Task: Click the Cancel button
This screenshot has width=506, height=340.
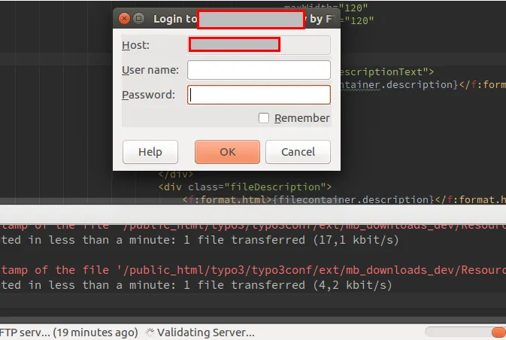Action: coord(298,152)
